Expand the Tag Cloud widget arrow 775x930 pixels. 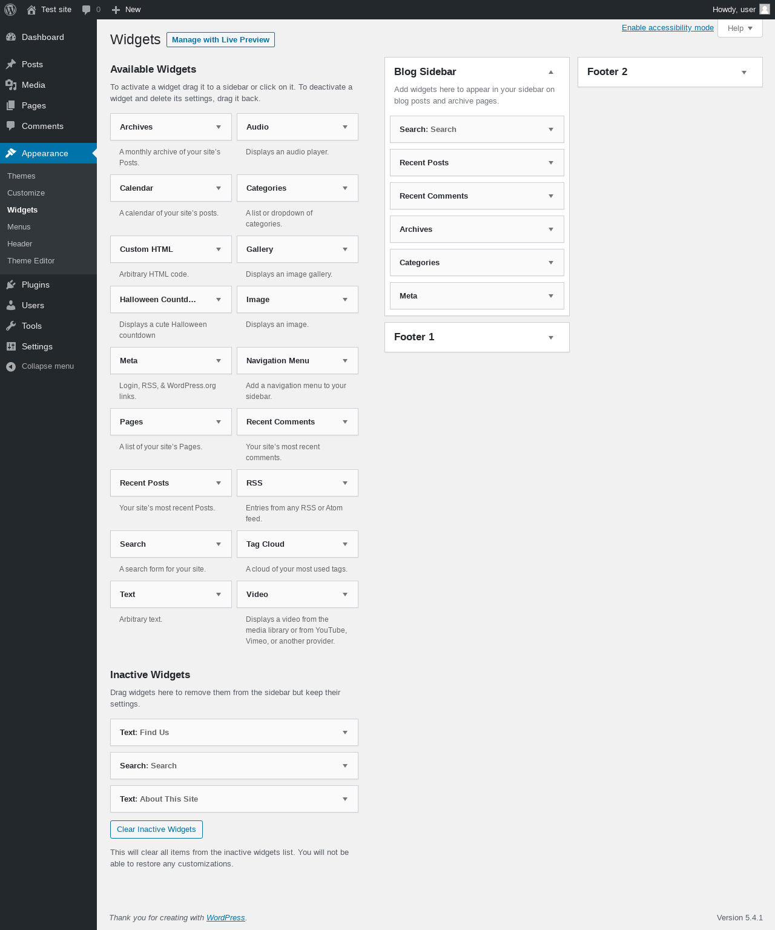point(345,544)
